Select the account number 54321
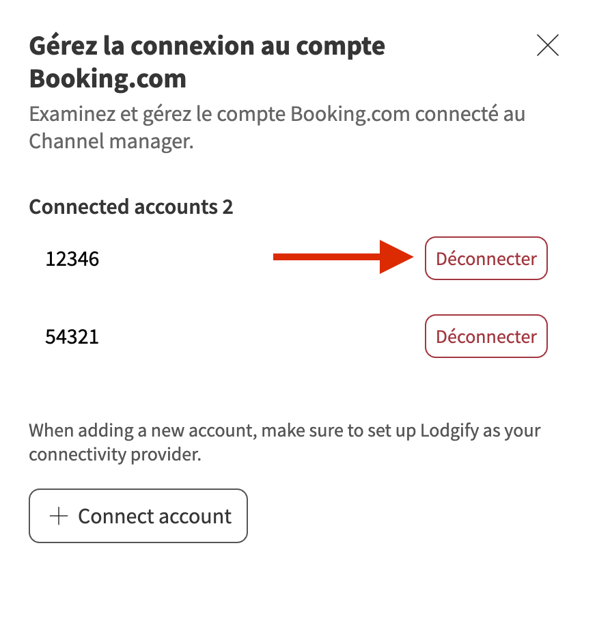 click(72, 338)
